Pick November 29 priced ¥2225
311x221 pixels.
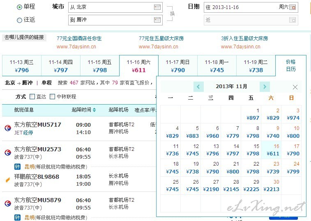coord(251,186)
